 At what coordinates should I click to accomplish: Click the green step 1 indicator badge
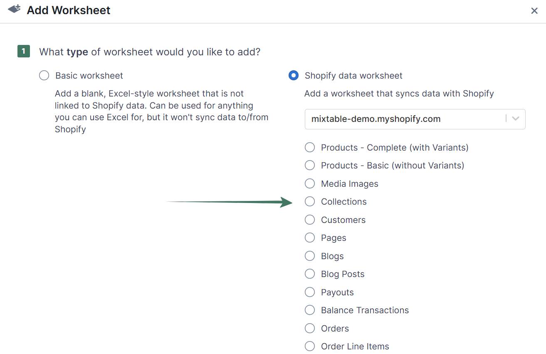[24, 51]
